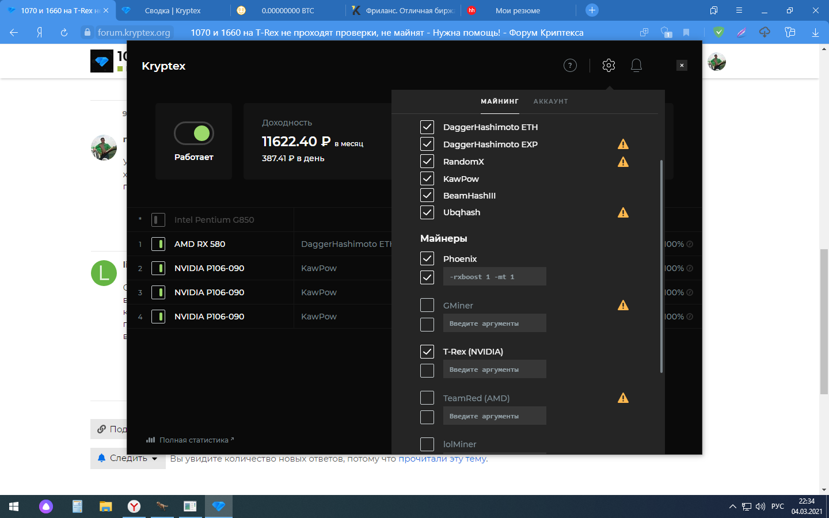Enable the TeamRed (AMD) miner checkbox
The height and width of the screenshot is (518, 829).
tap(427, 398)
